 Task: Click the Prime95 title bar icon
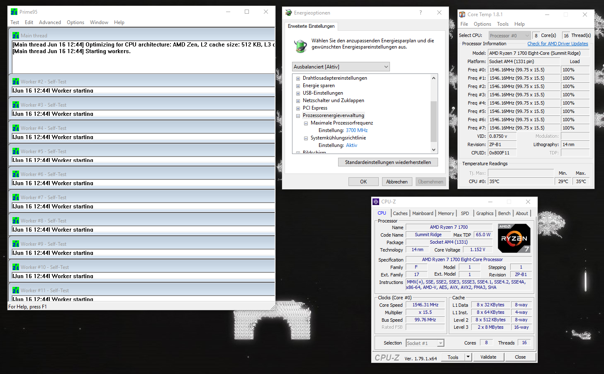pyautogui.click(x=14, y=12)
